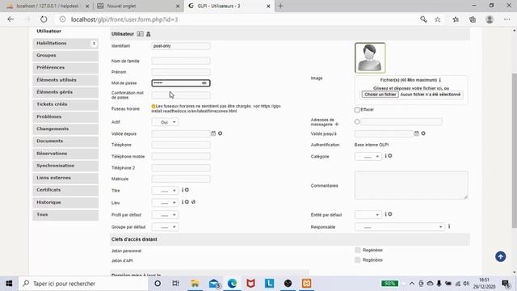Screen dimensions: 517x291
Task: Show password with eye icon in Mot de passe
Action: coord(204,83)
